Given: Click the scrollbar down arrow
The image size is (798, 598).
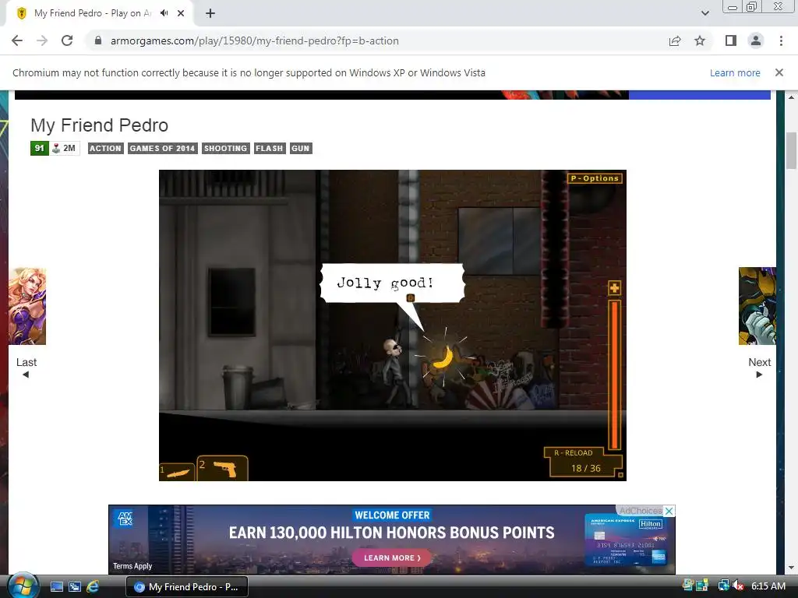Looking at the screenshot, I should 791,568.
